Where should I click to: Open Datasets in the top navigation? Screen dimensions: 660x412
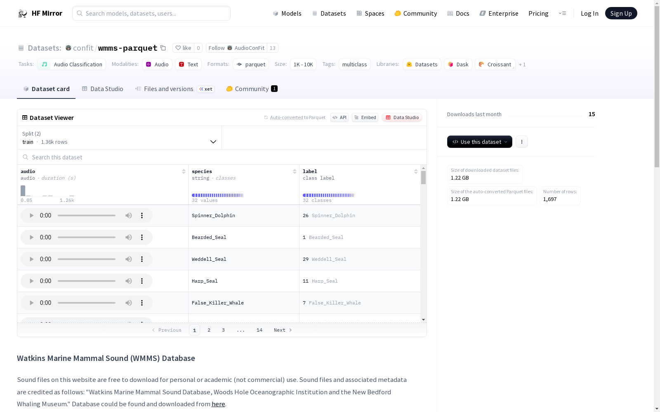pyautogui.click(x=329, y=13)
